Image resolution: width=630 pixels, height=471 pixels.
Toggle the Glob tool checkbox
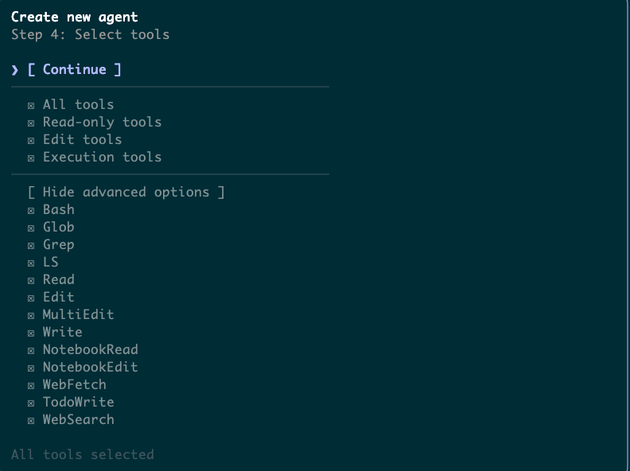point(31,228)
